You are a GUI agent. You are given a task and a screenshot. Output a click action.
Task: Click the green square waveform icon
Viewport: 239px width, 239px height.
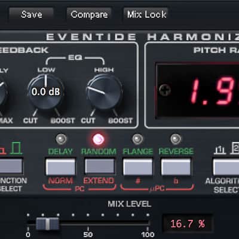[x=16, y=148]
